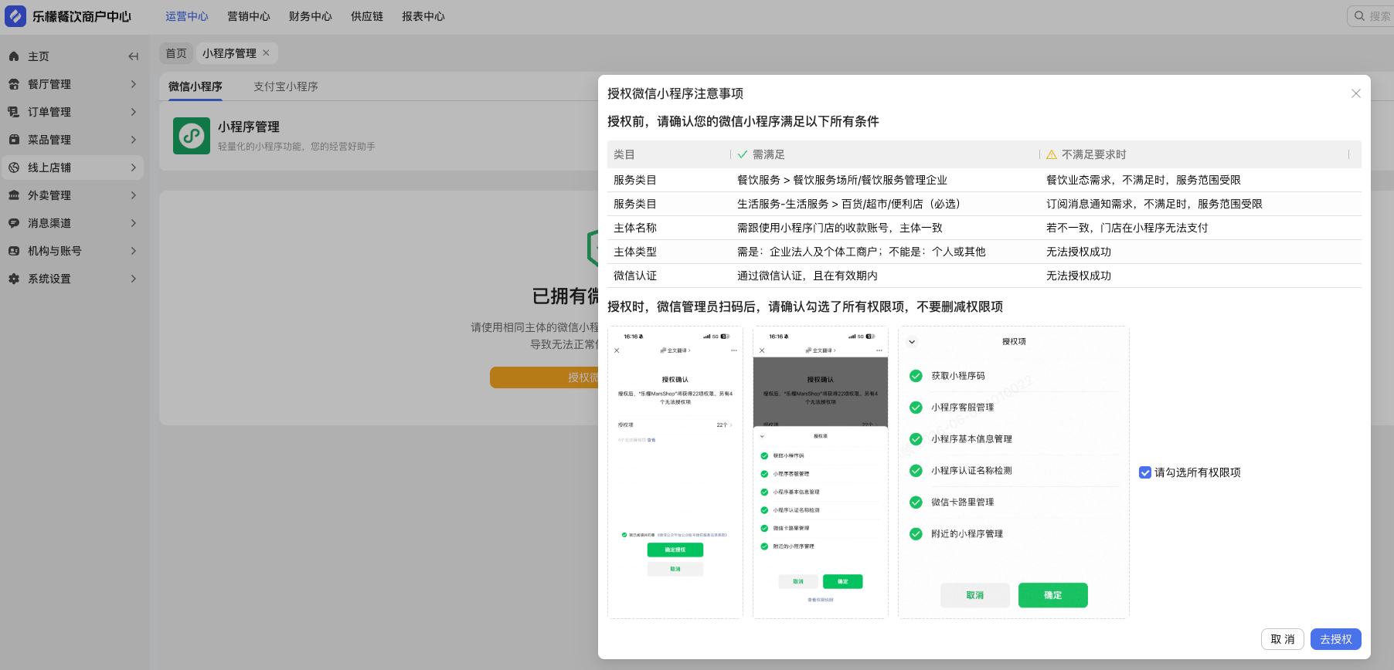Click the 外卖管理 icon
Screen dimensions: 1394x670
pos(14,195)
